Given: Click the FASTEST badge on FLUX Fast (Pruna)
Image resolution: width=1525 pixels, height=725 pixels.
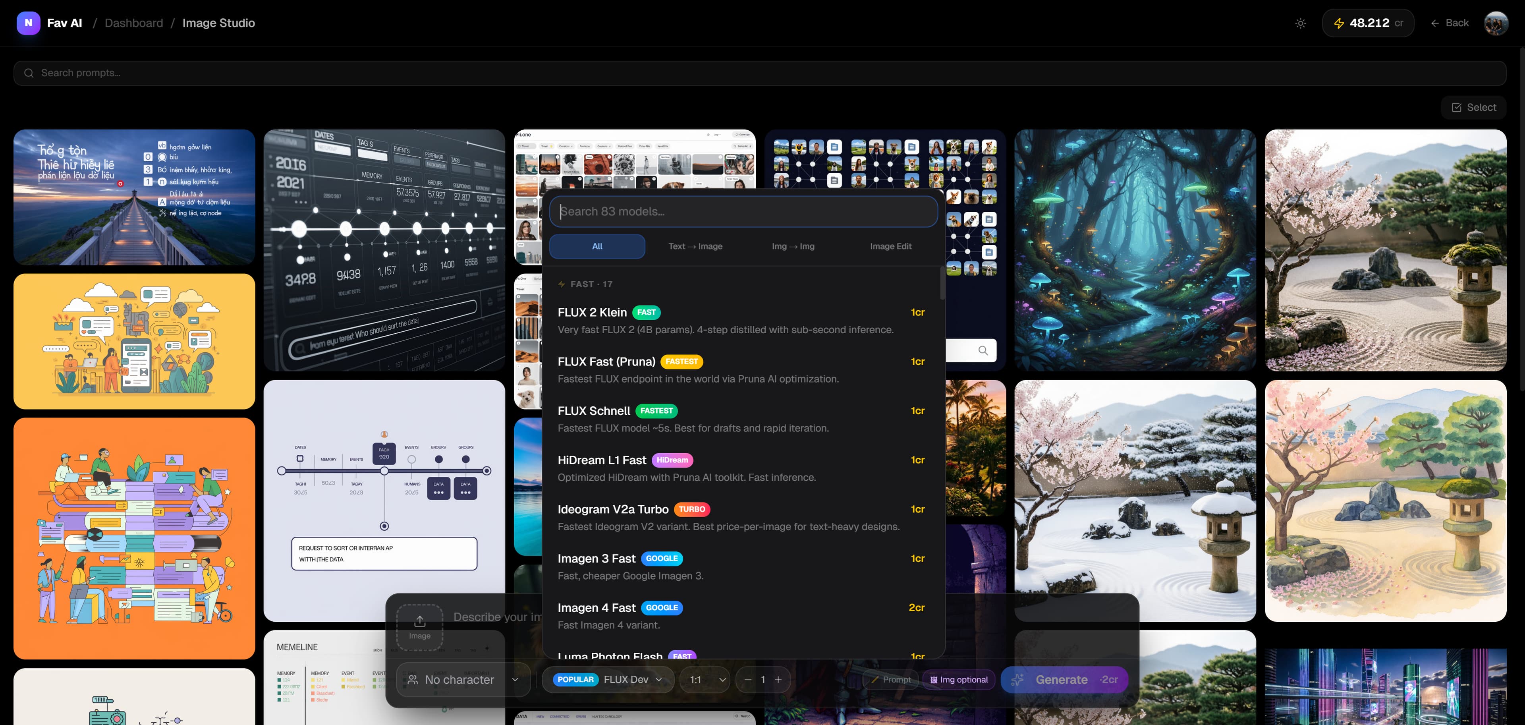Looking at the screenshot, I should 681,362.
